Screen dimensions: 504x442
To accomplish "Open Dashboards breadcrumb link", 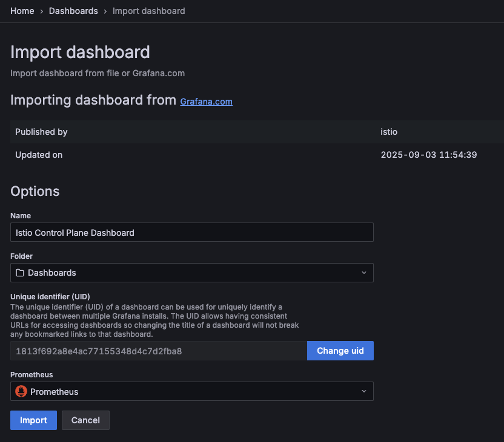I will pyautogui.click(x=73, y=11).
